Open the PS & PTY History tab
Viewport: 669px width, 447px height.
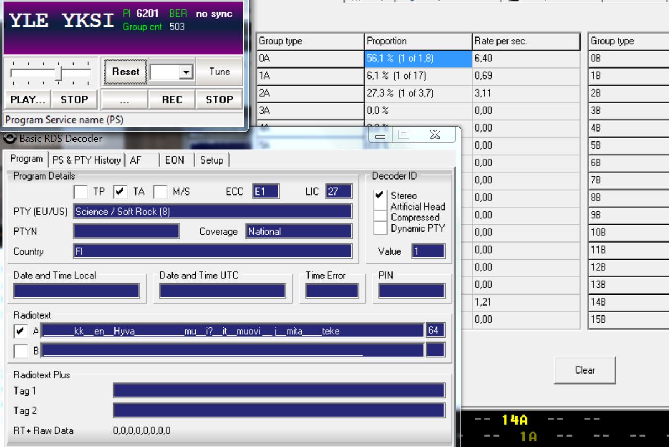coord(86,160)
